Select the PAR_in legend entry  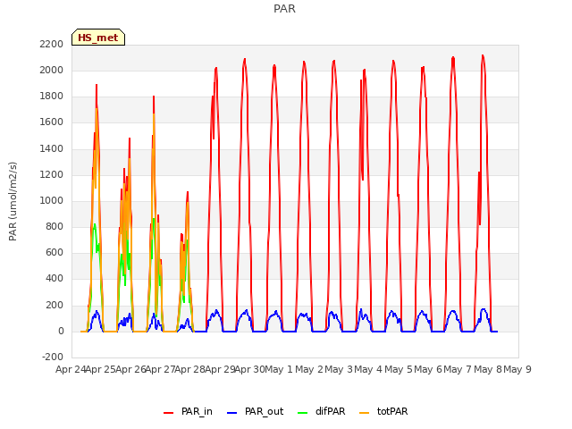[188, 411]
